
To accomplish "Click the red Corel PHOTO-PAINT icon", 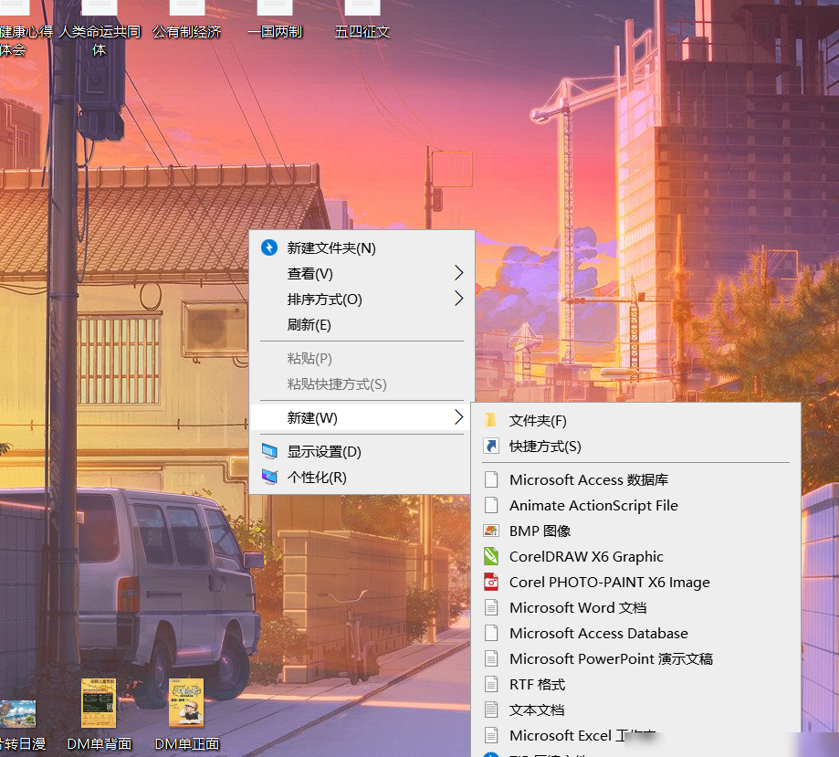I will pos(491,582).
